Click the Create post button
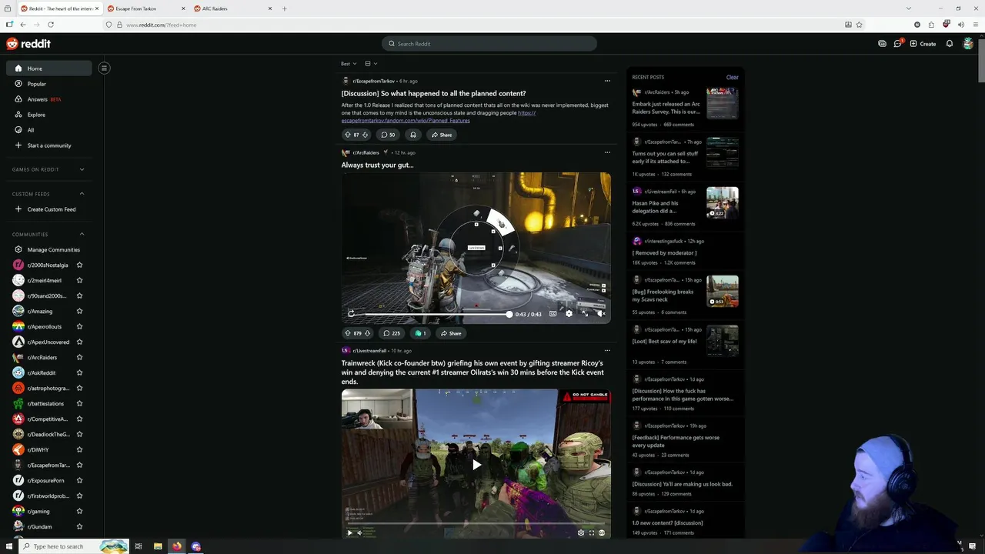 pos(923,44)
